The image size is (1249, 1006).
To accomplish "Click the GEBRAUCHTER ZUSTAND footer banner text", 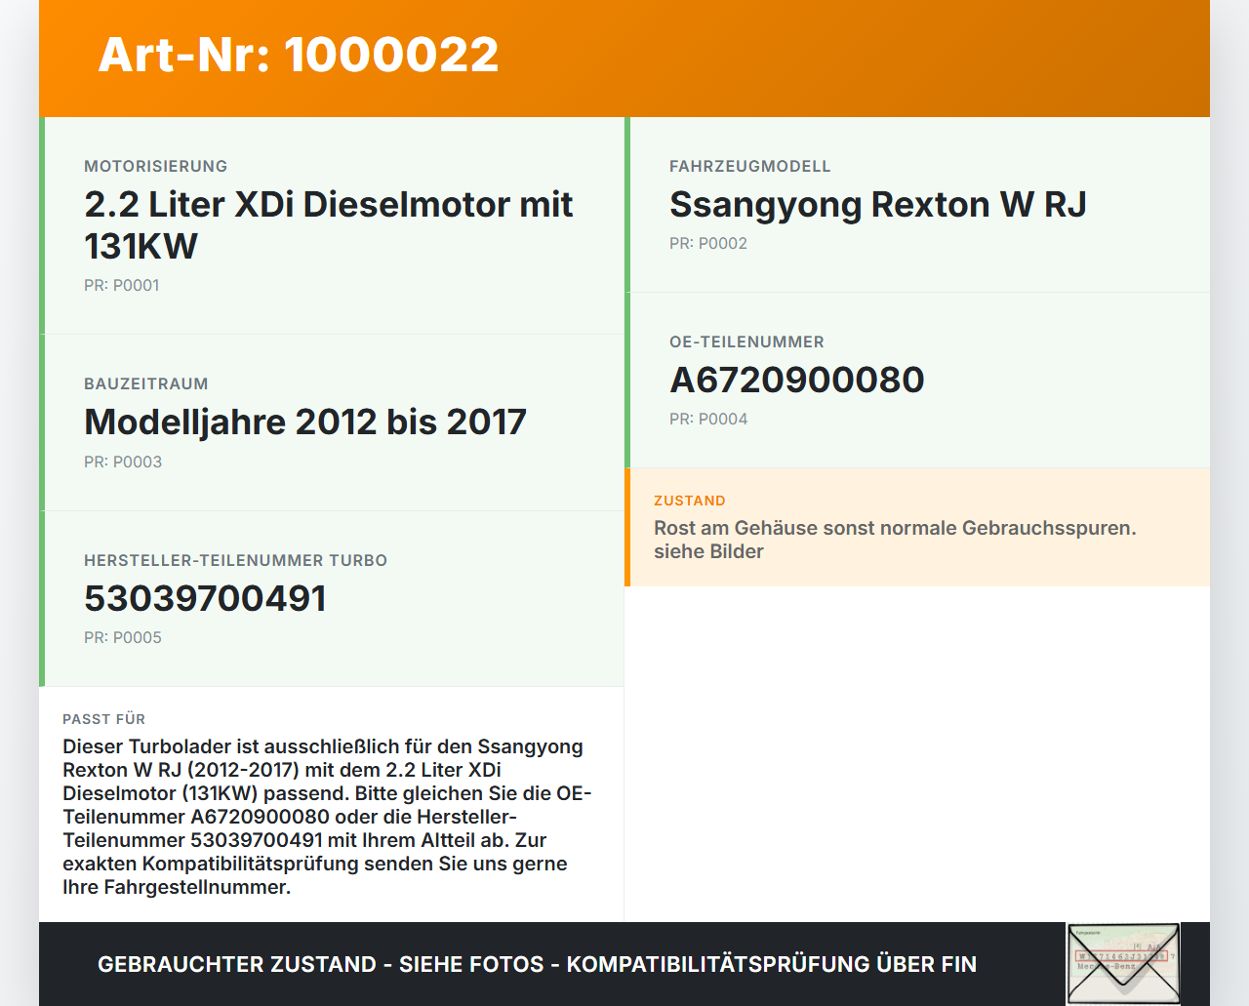I will tap(537, 964).
